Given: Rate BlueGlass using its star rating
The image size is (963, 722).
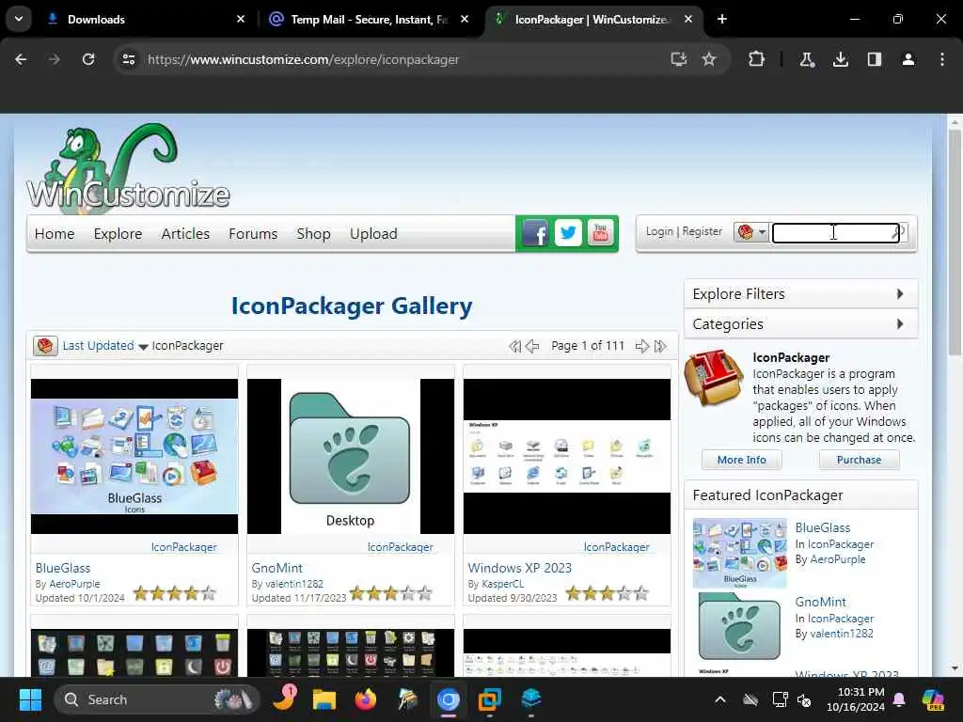Looking at the screenshot, I should [174, 593].
